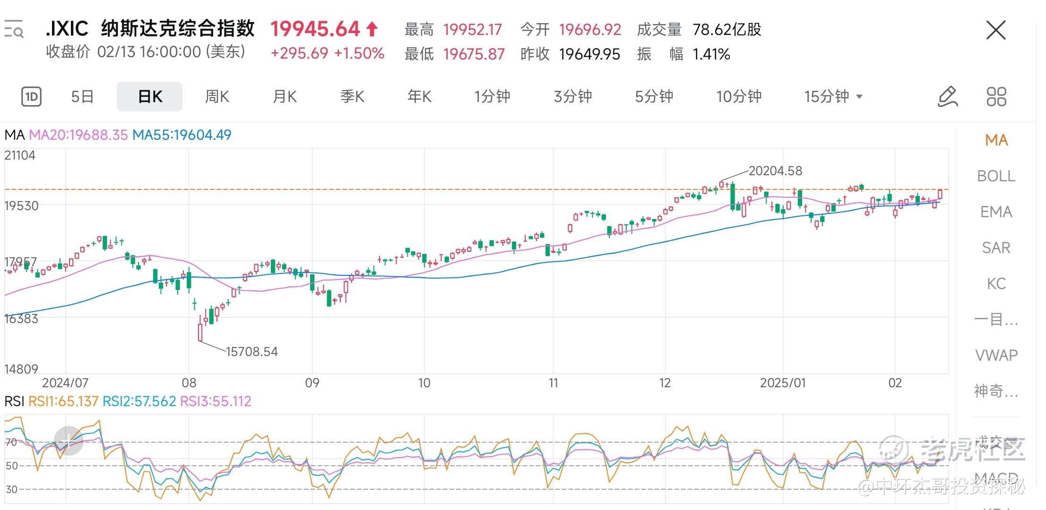Click the RSI indicator label

pos(14,401)
